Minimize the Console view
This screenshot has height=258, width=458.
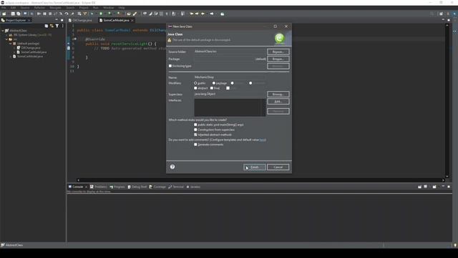443,186
